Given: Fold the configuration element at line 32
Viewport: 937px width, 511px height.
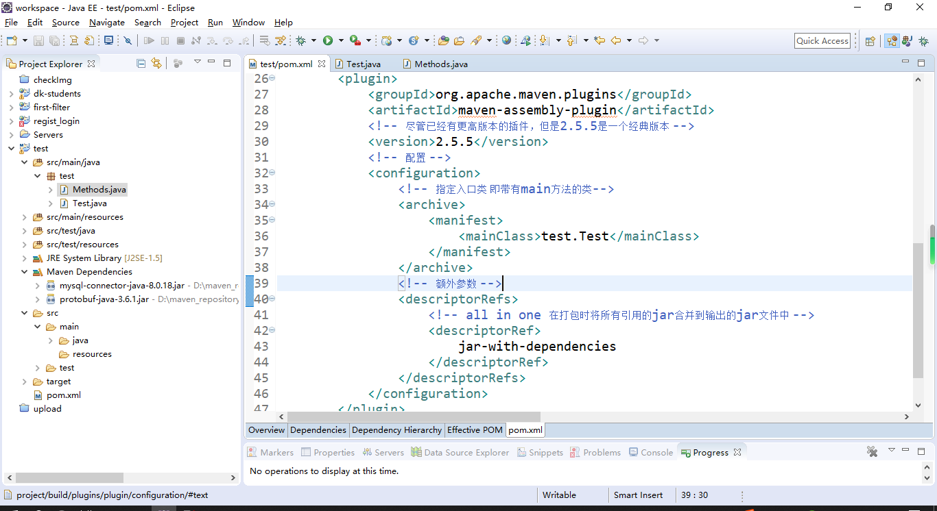Looking at the screenshot, I should 272,173.
